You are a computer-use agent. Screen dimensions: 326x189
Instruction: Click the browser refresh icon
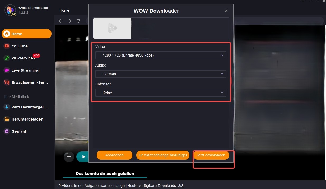[x=78, y=21]
